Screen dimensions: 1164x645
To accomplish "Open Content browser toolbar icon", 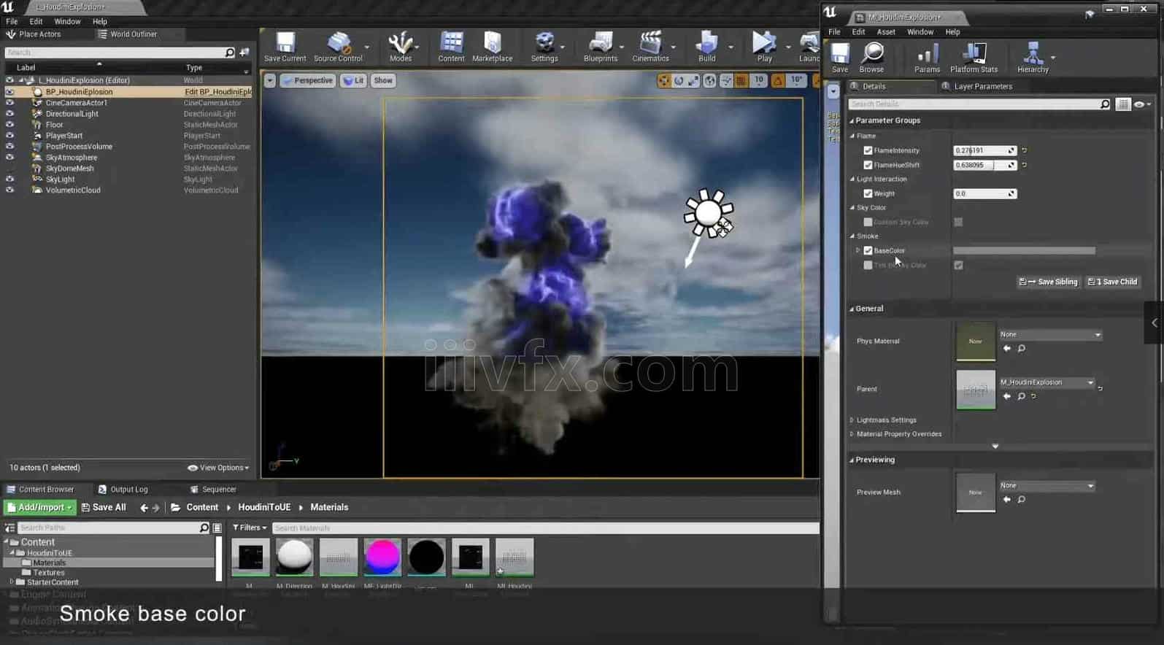I will 451,47.
